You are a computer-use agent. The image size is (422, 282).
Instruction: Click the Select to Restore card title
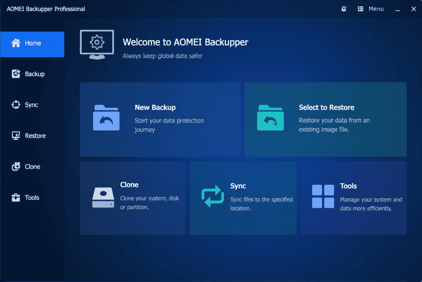point(327,107)
